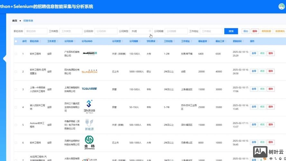This screenshot has height=161, width=286.
Task: Check the checkbox for row 6 无锡
Action: point(16,143)
